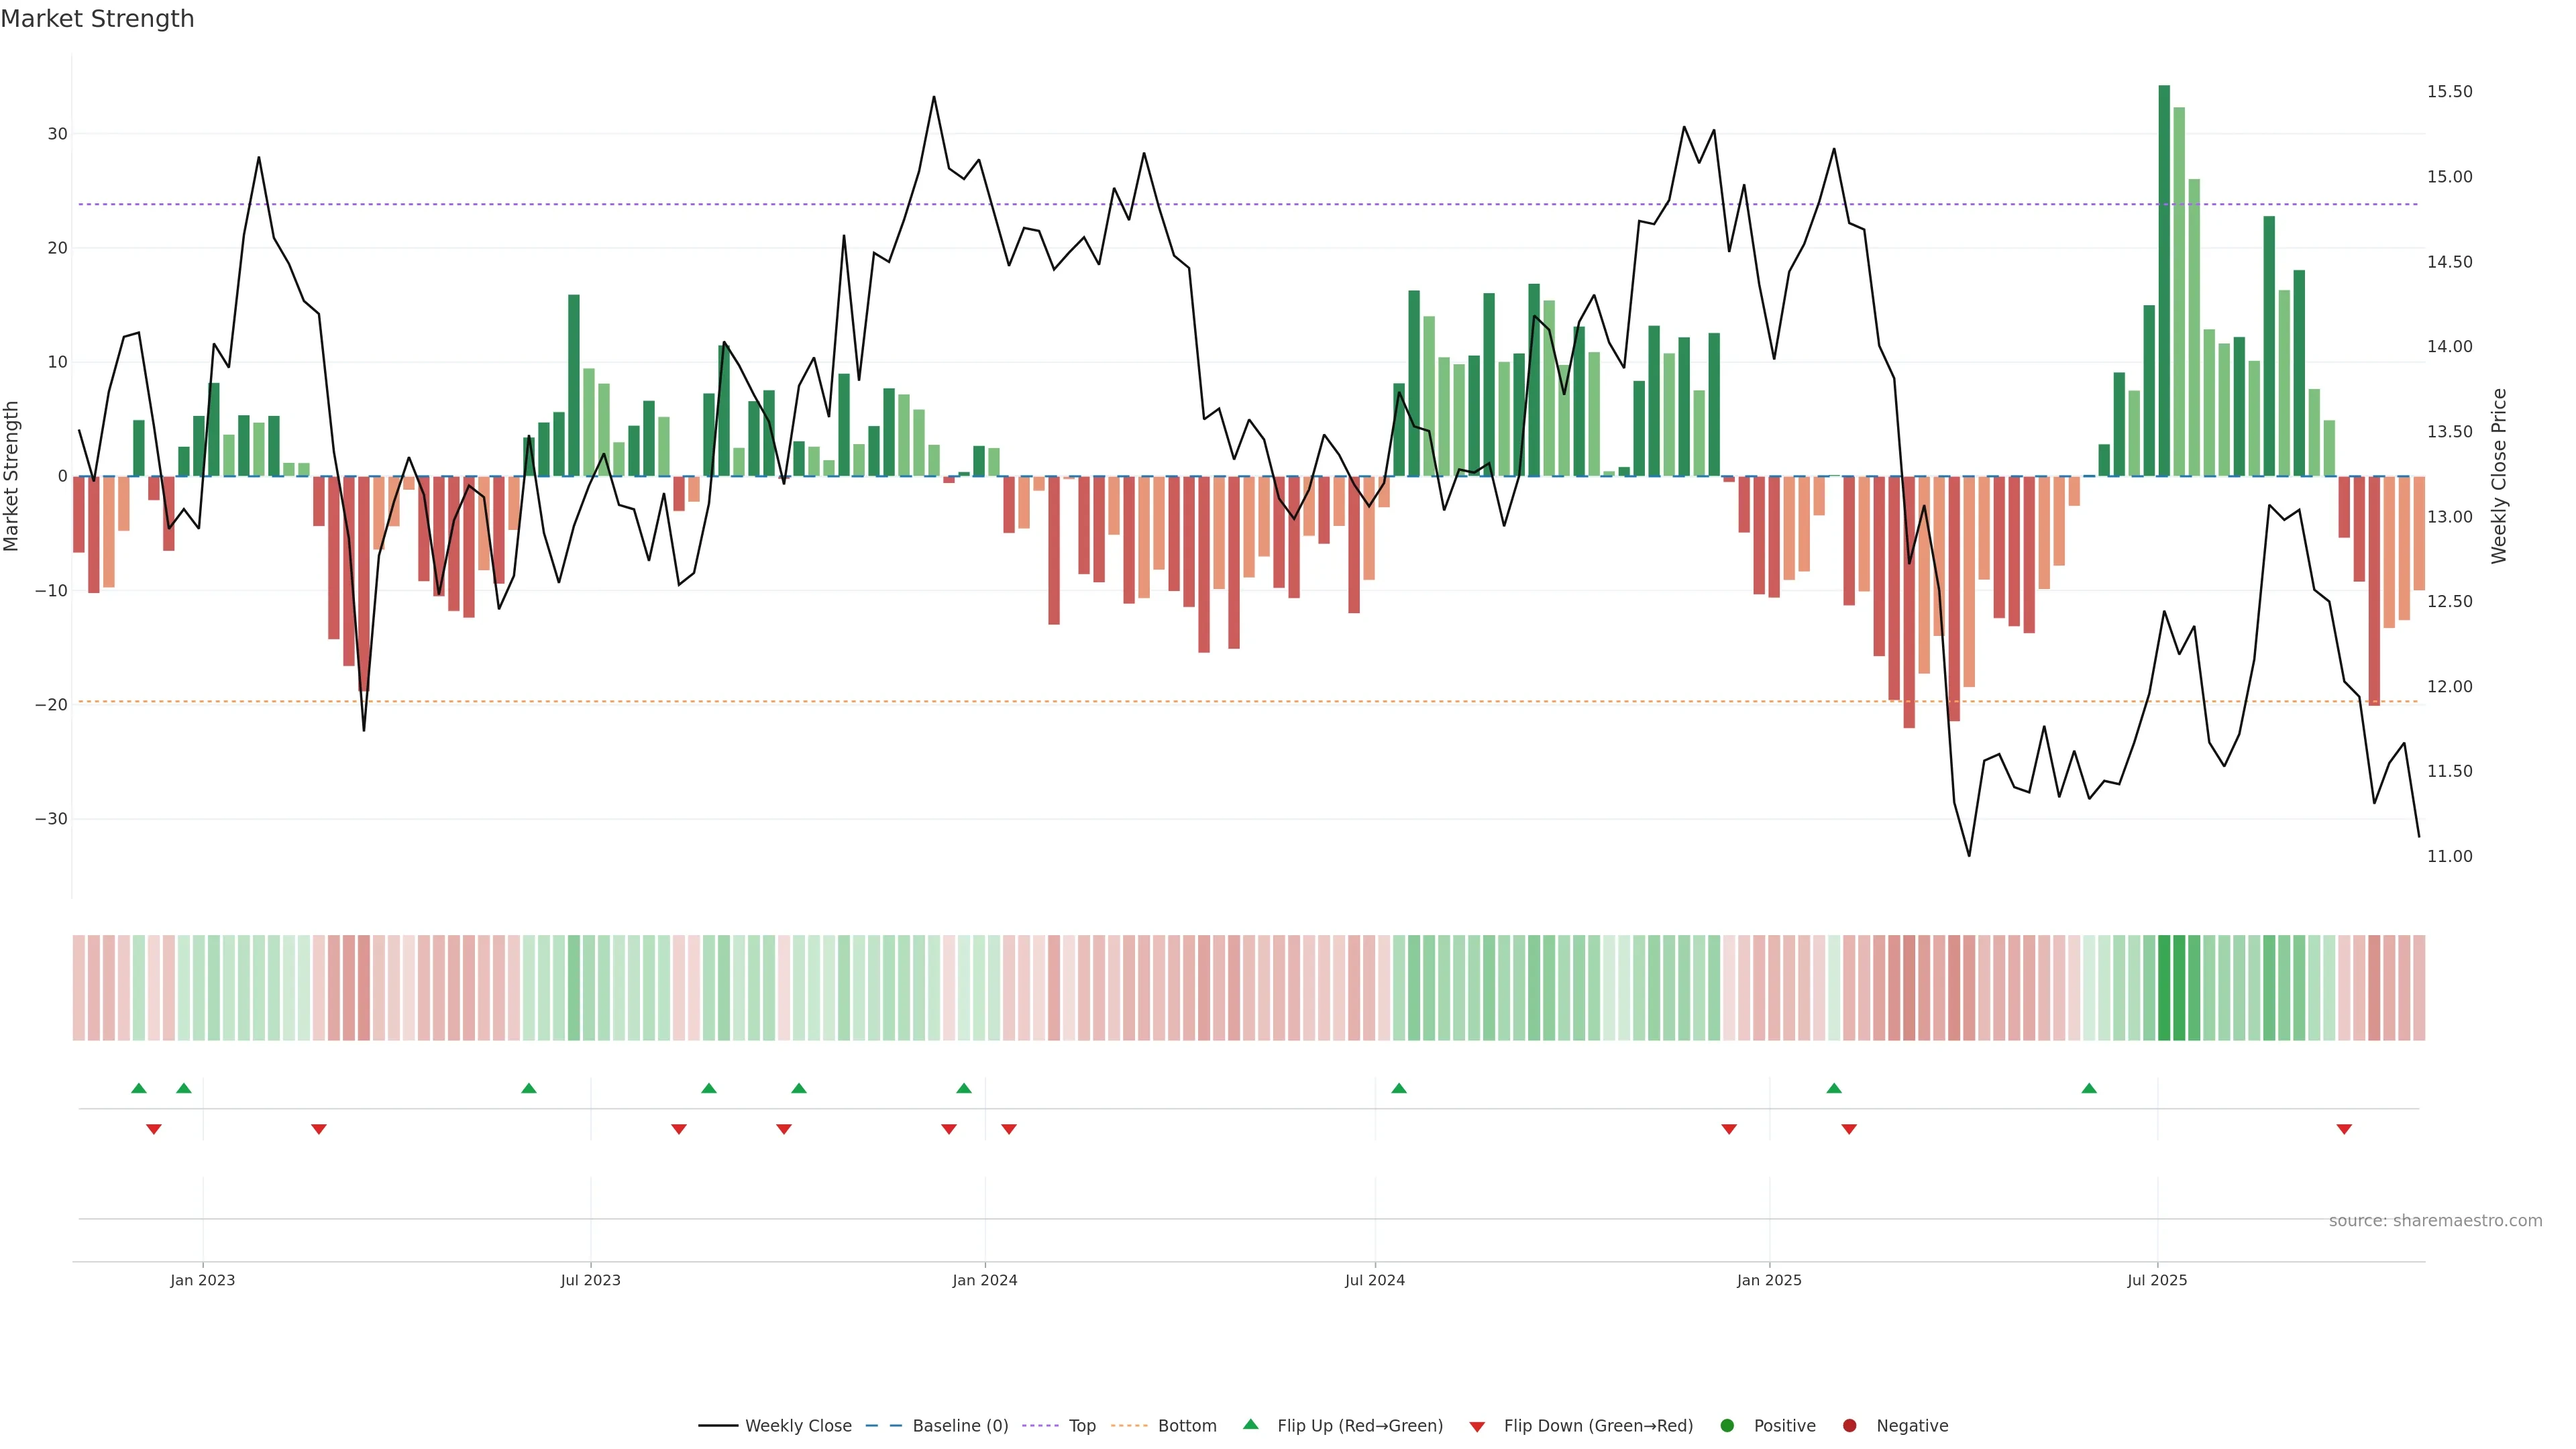Click the green Flip Up legend triangle
Screen dimensions: 2576x1449
click(1250, 1424)
